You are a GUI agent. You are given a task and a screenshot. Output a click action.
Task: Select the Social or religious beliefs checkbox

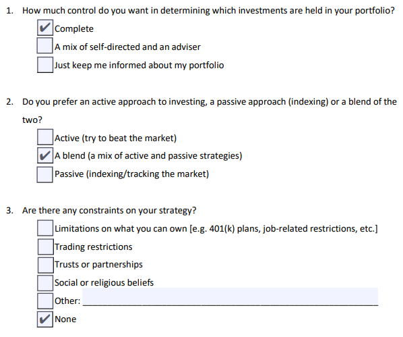(45, 283)
